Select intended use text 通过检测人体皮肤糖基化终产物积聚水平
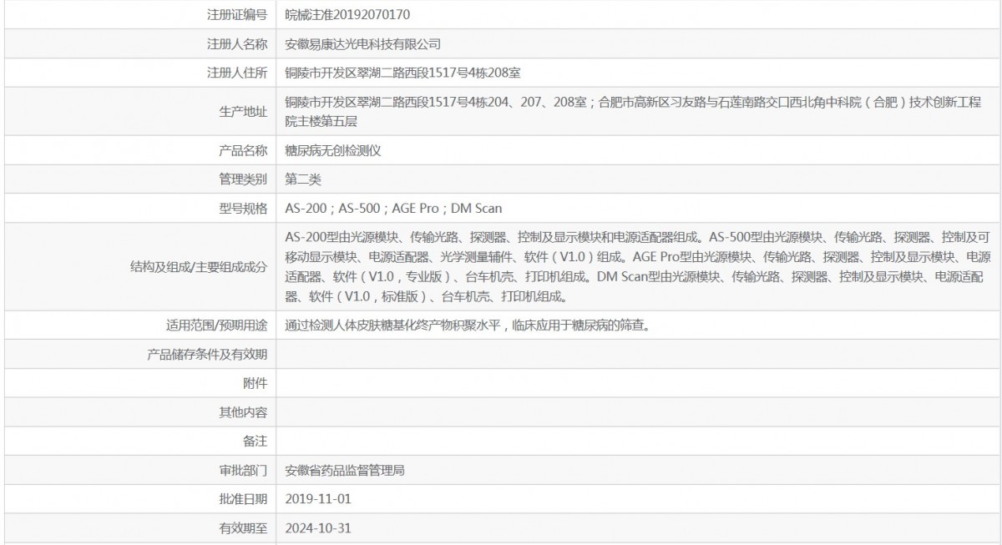The image size is (1002, 545). pyautogui.click(x=393, y=325)
